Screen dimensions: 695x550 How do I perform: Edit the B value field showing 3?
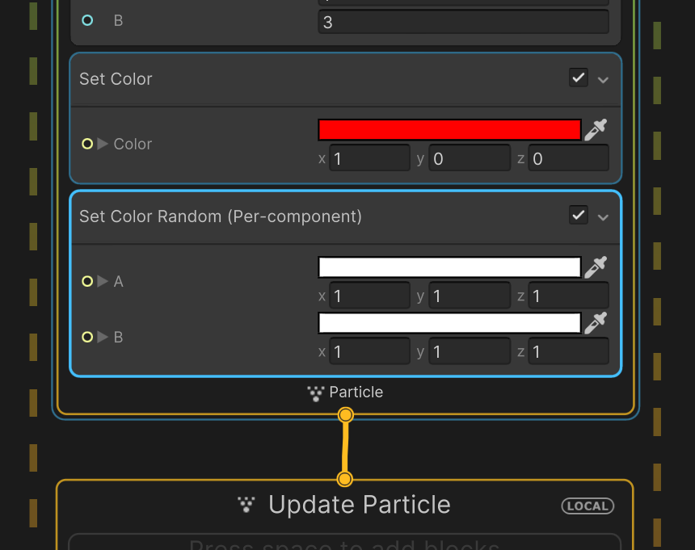[x=464, y=22]
